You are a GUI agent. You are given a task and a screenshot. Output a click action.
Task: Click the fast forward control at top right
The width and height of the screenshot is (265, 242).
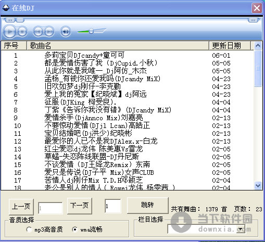[253, 20]
